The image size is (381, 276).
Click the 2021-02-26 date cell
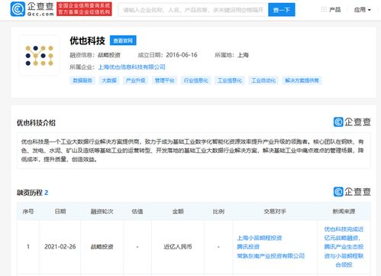coord(60,247)
